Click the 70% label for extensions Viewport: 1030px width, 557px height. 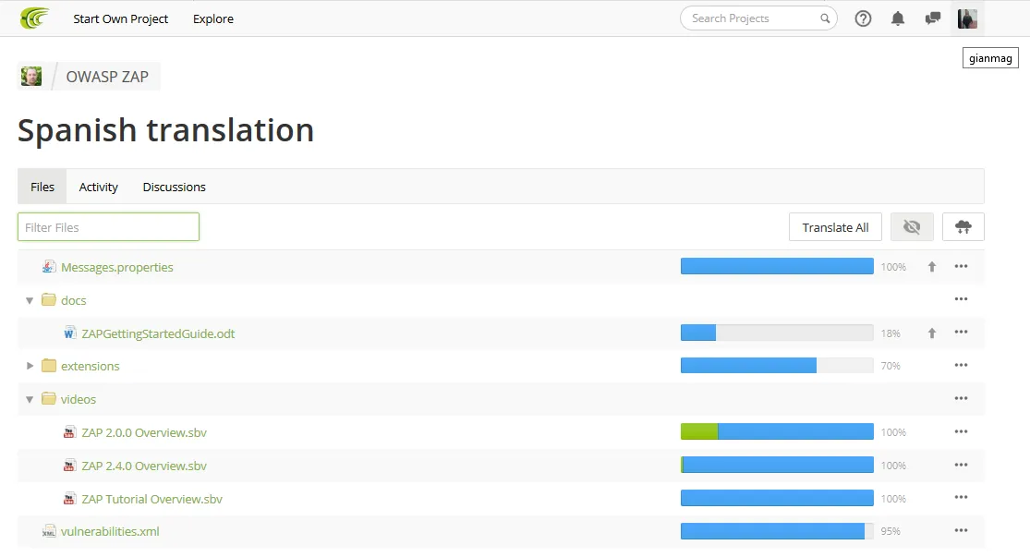tap(891, 366)
